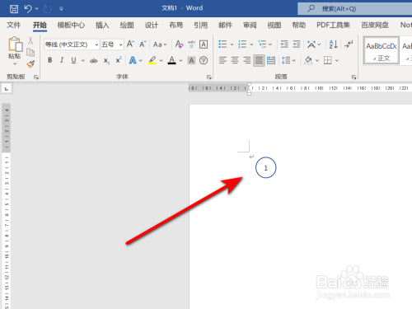The image size is (412, 309).
Task: Switch to the 设计 tab
Action: pyautogui.click(x=152, y=26)
